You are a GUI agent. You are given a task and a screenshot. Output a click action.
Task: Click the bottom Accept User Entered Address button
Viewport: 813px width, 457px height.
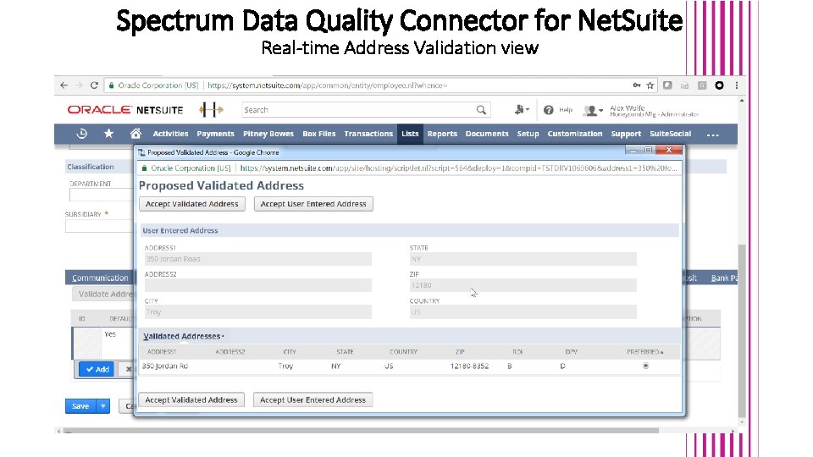click(312, 400)
